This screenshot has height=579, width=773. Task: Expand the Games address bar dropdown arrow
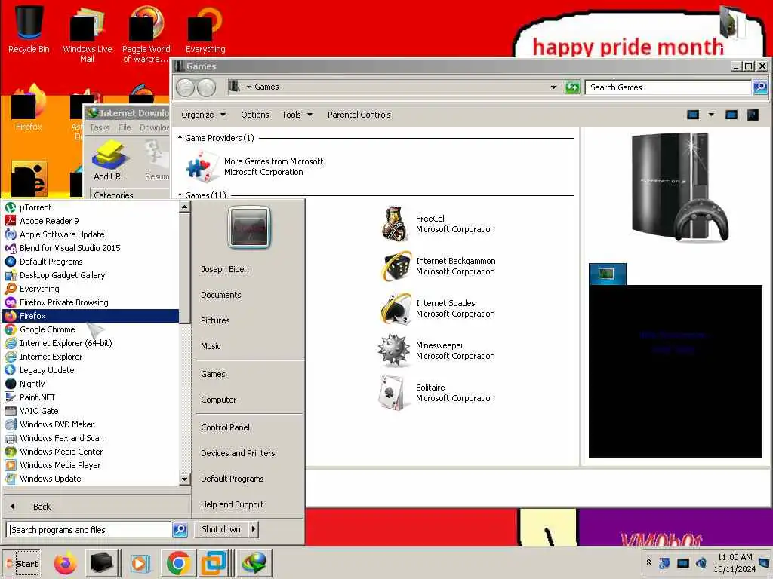(x=553, y=87)
